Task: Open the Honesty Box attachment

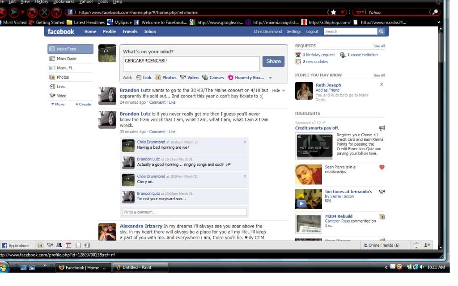Action: click(x=249, y=77)
